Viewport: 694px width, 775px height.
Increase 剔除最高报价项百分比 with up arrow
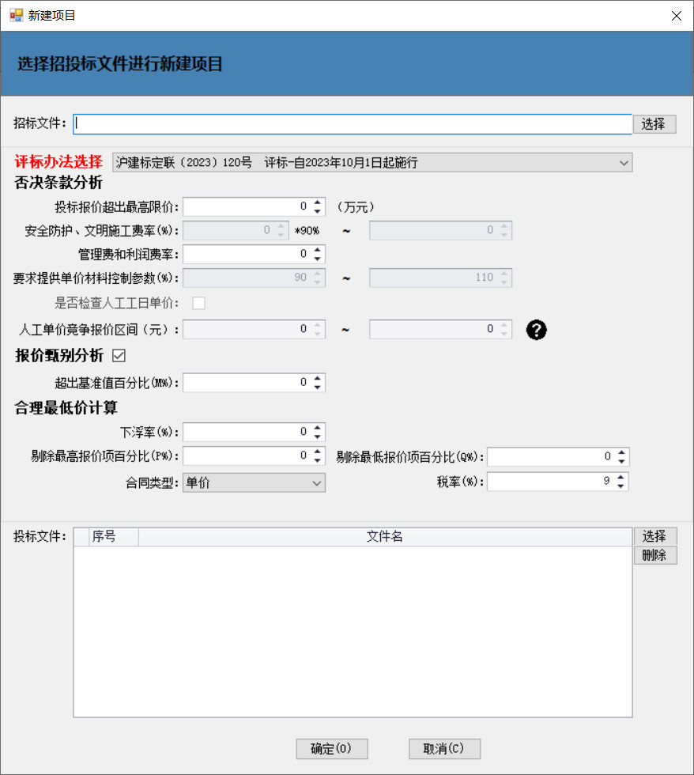[317, 452]
